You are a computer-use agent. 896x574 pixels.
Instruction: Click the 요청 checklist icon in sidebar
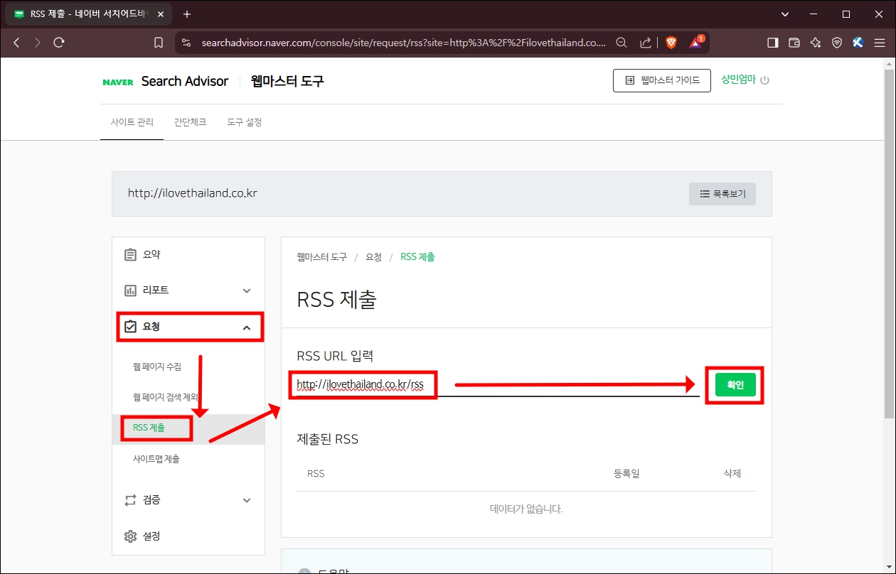tap(130, 327)
